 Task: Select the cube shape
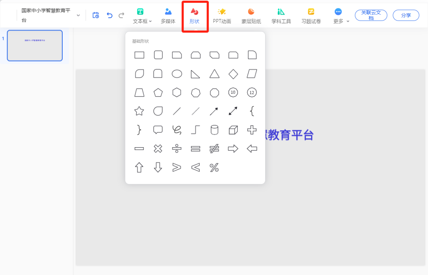(233, 130)
